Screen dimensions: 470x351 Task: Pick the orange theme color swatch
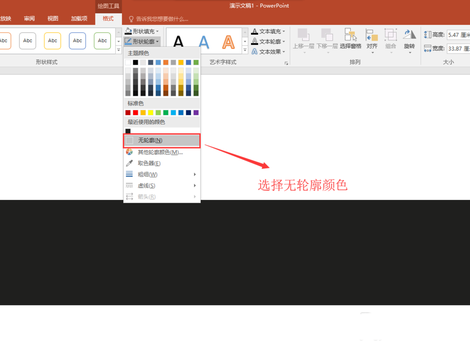[166, 62]
